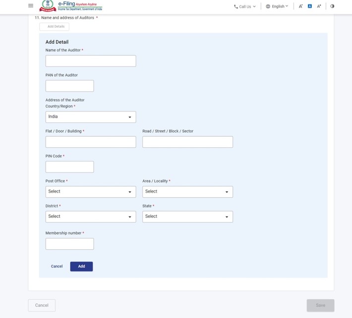Open the English language selector
352x318 pixels.
[x=277, y=6]
